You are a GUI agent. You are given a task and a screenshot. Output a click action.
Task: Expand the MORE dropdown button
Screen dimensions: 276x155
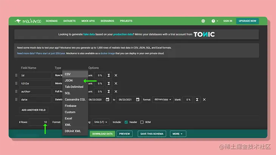click(178, 134)
